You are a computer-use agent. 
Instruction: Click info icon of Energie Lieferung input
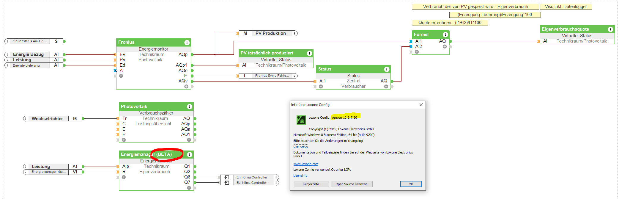tap(7, 65)
